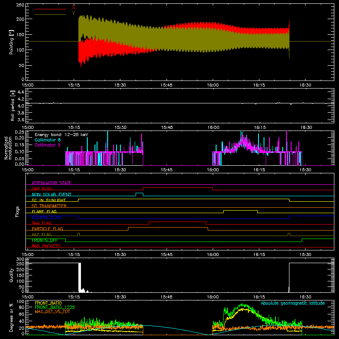Click the 16:00 time label under Roll period panel
339x339 pixels.
coord(213,128)
